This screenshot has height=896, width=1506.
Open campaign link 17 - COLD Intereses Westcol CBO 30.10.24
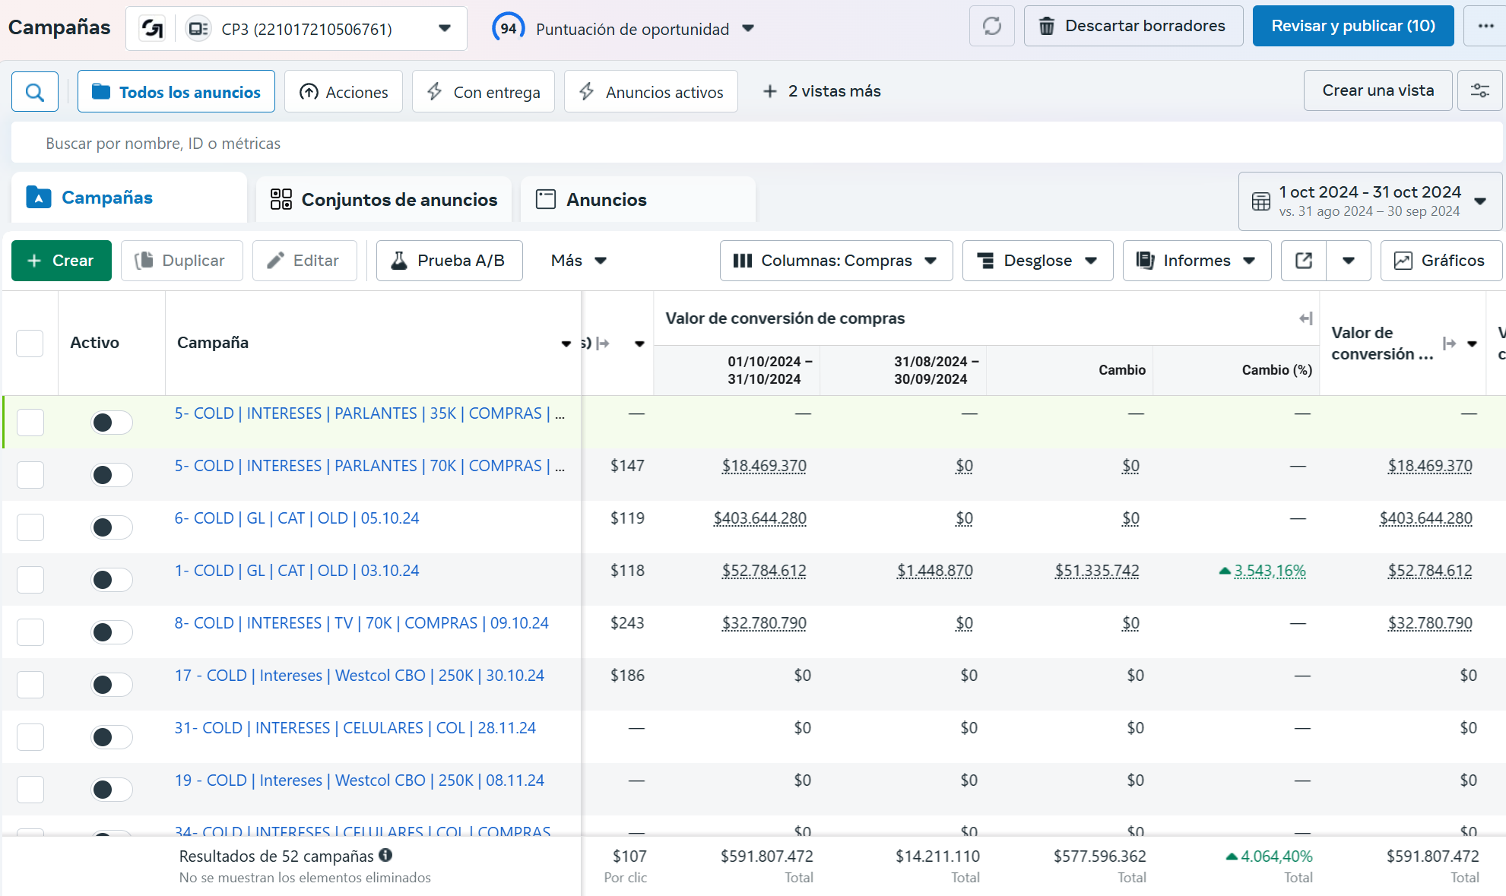(360, 676)
